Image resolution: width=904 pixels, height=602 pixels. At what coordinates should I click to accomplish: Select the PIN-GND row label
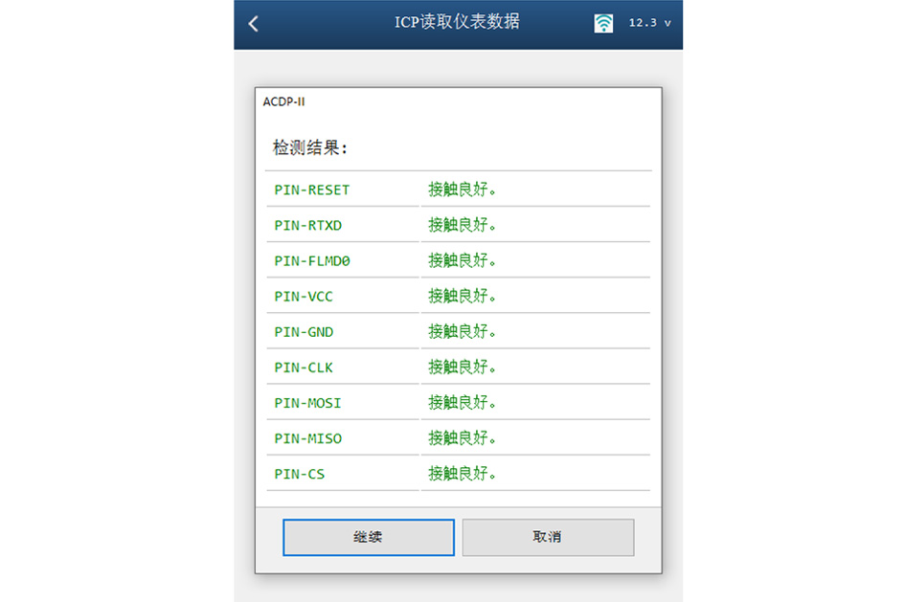(304, 331)
